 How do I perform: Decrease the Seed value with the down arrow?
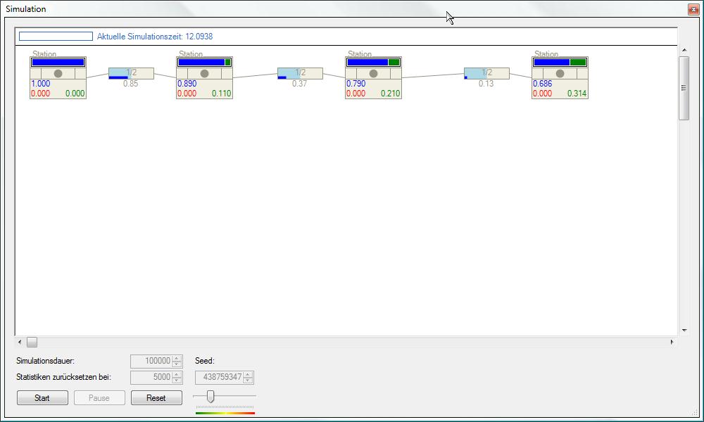pos(248,381)
